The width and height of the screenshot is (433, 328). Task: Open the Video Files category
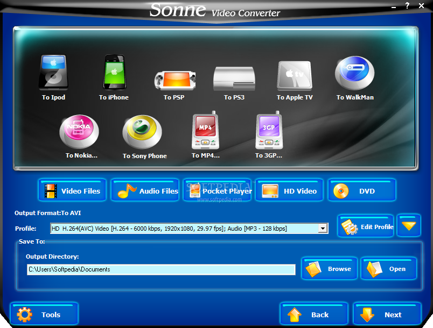coord(72,190)
